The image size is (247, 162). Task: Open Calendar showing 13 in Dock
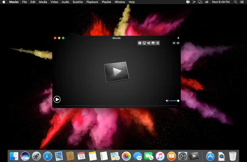[81, 156]
